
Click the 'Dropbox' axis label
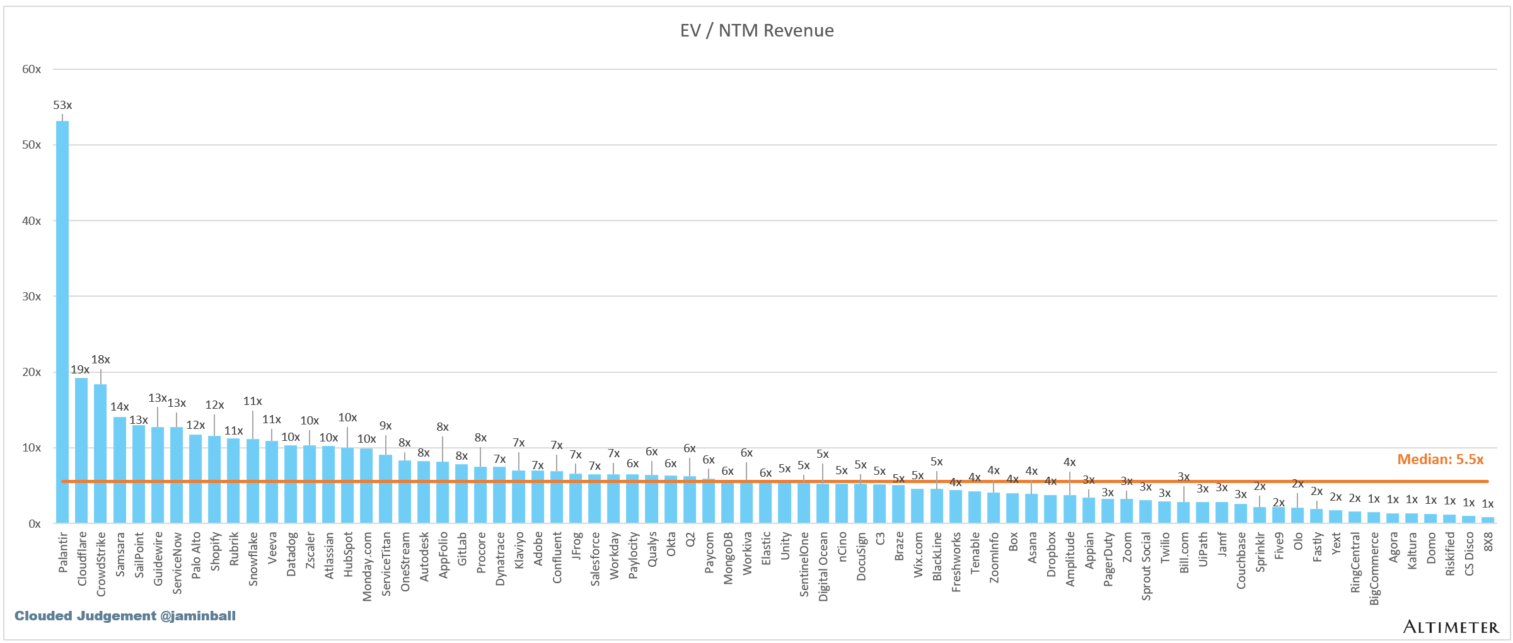click(1051, 555)
